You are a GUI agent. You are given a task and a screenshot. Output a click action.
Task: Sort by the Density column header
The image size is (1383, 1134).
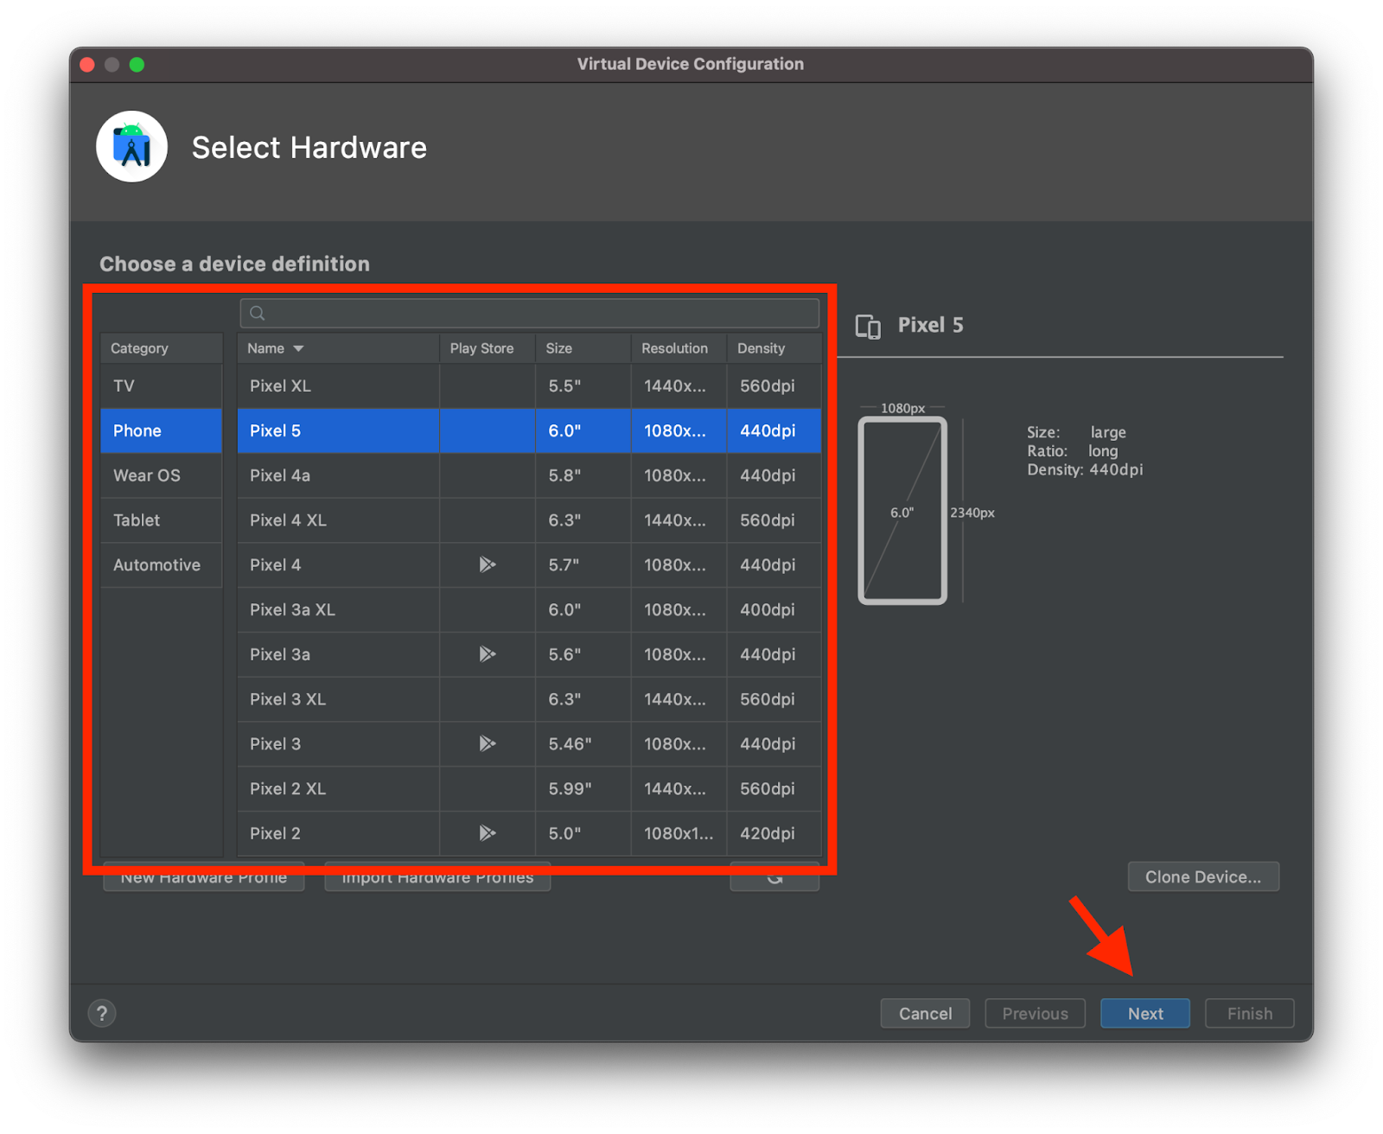(x=774, y=348)
